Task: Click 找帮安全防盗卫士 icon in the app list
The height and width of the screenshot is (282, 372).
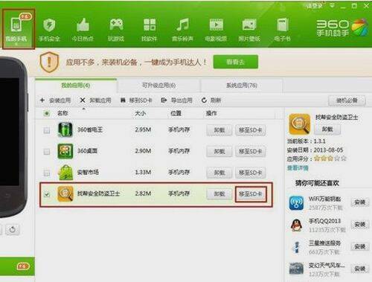Action: (65, 193)
